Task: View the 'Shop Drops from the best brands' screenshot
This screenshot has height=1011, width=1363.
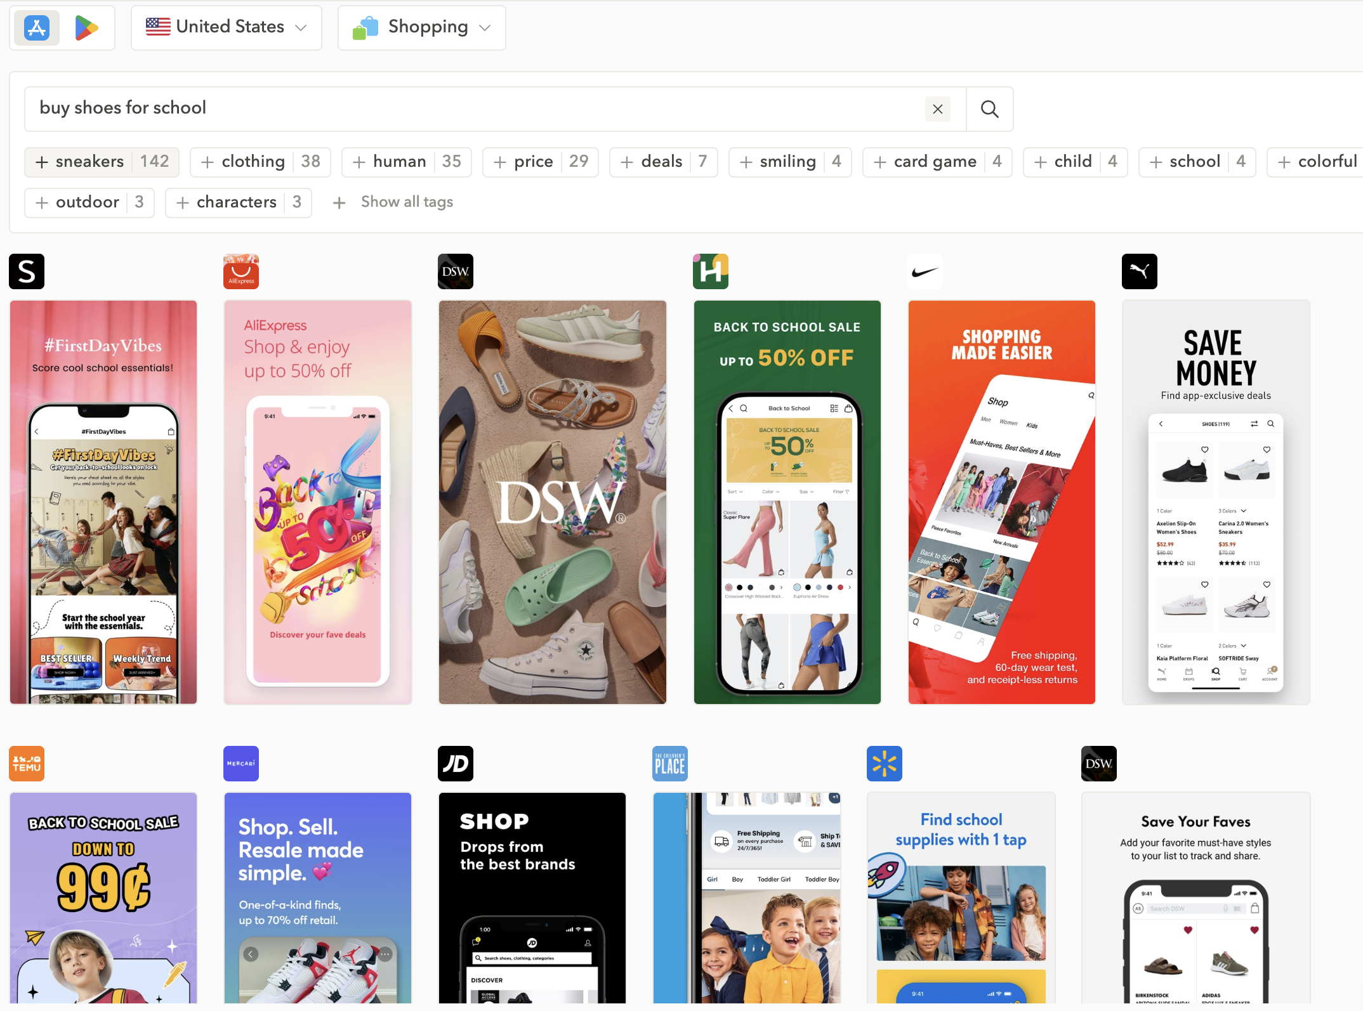Action: (532, 898)
